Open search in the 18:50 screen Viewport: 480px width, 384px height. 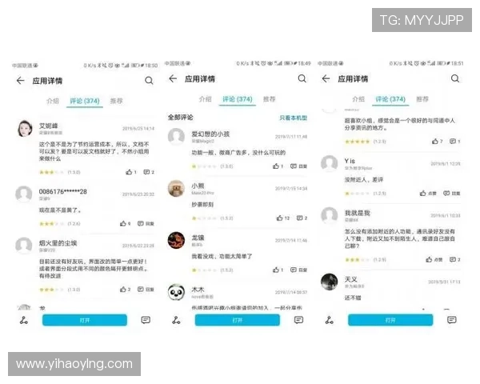click(x=149, y=81)
